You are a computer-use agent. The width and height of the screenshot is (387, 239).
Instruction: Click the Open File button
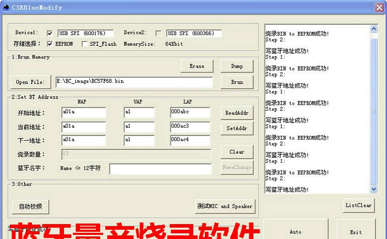click(x=30, y=82)
